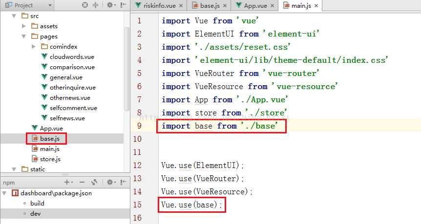This screenshot has height=224, width=421.
Task: Expand the comindex folder
Action: [34, 47]
